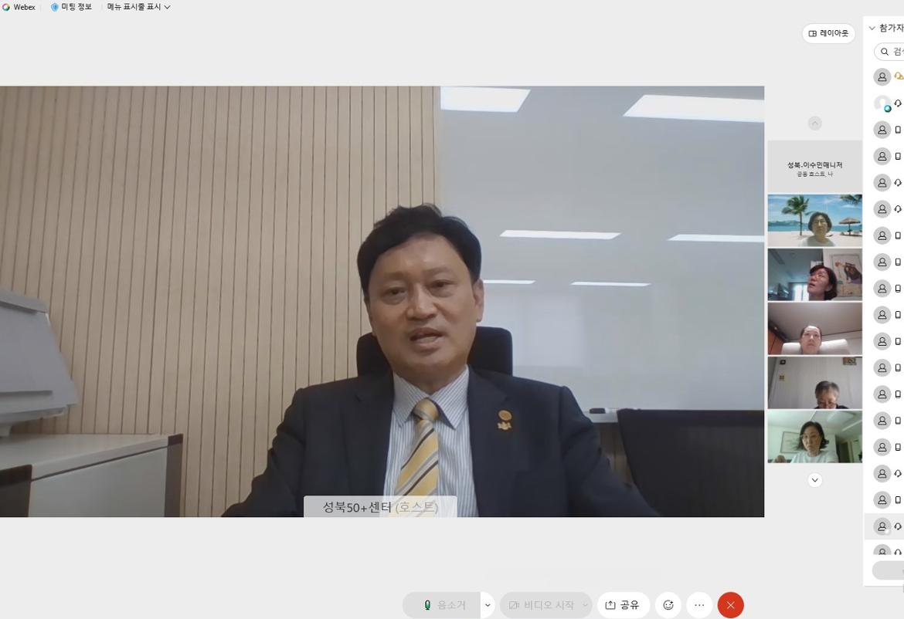This screenshot has width=904, height=619.
Task: Click the more options ellipsis icon
Action: [698, 605]
